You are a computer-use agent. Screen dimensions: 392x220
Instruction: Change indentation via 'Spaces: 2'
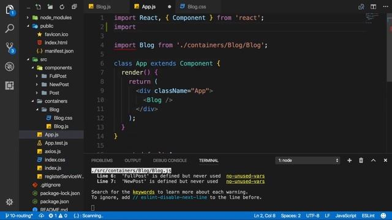[x=290, y=216]
